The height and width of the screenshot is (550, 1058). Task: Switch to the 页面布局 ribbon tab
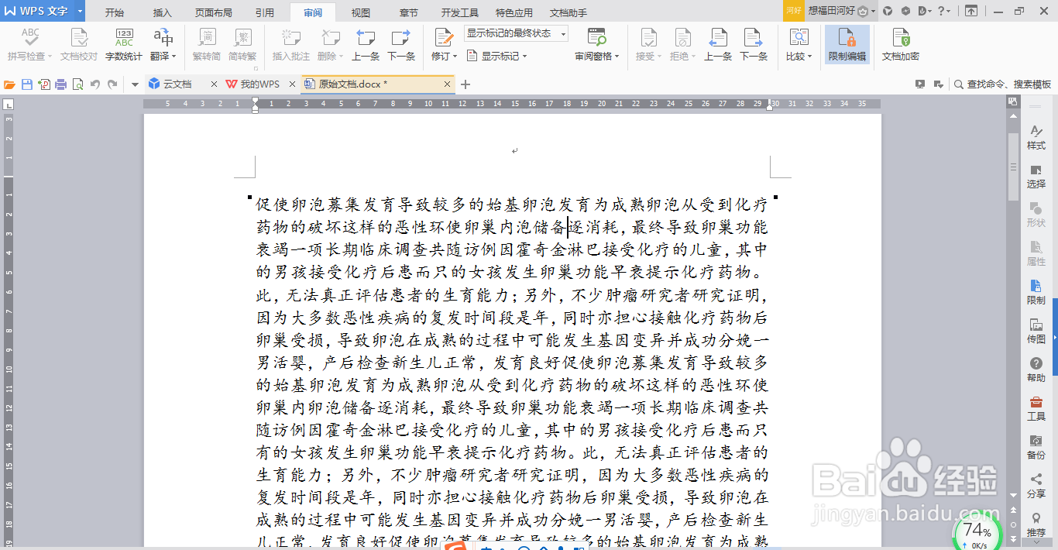(213, 12)
